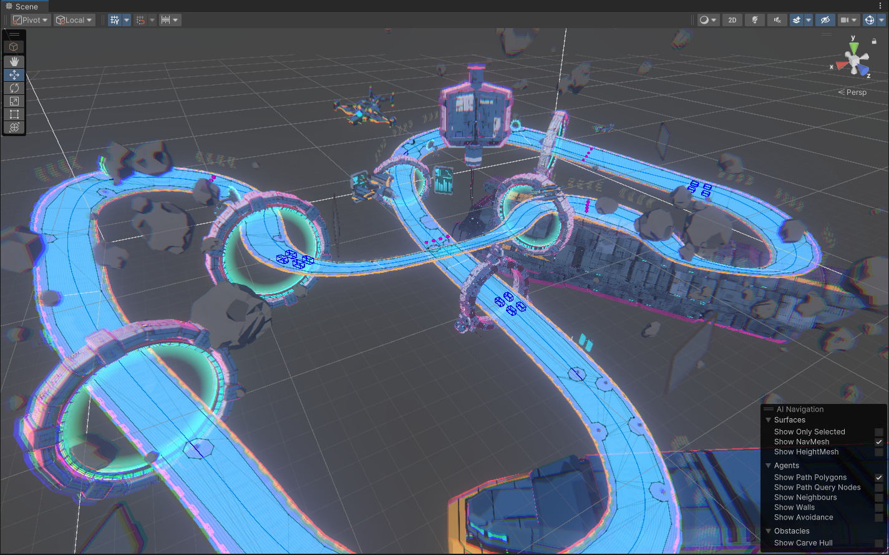Select the Scale tool

tap(14, 101)
